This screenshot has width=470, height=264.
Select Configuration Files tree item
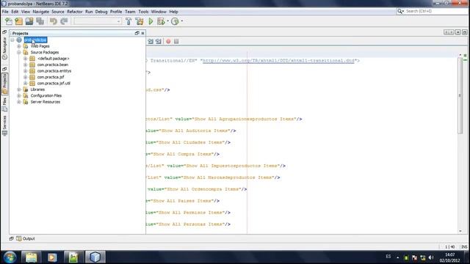click(46, 96)
